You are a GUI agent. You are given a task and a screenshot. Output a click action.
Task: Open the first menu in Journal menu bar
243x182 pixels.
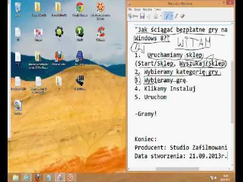pyautogui.click(x=130, y=9)
